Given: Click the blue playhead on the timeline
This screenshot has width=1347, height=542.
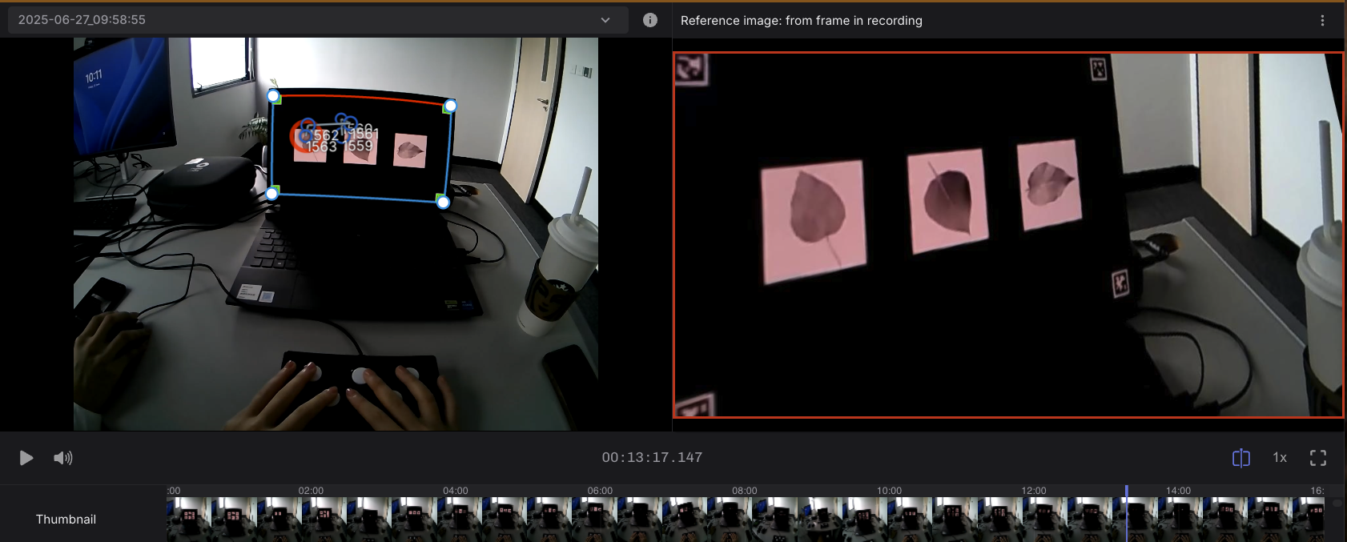Looking at the screenshot, I should coord(1126,512).
